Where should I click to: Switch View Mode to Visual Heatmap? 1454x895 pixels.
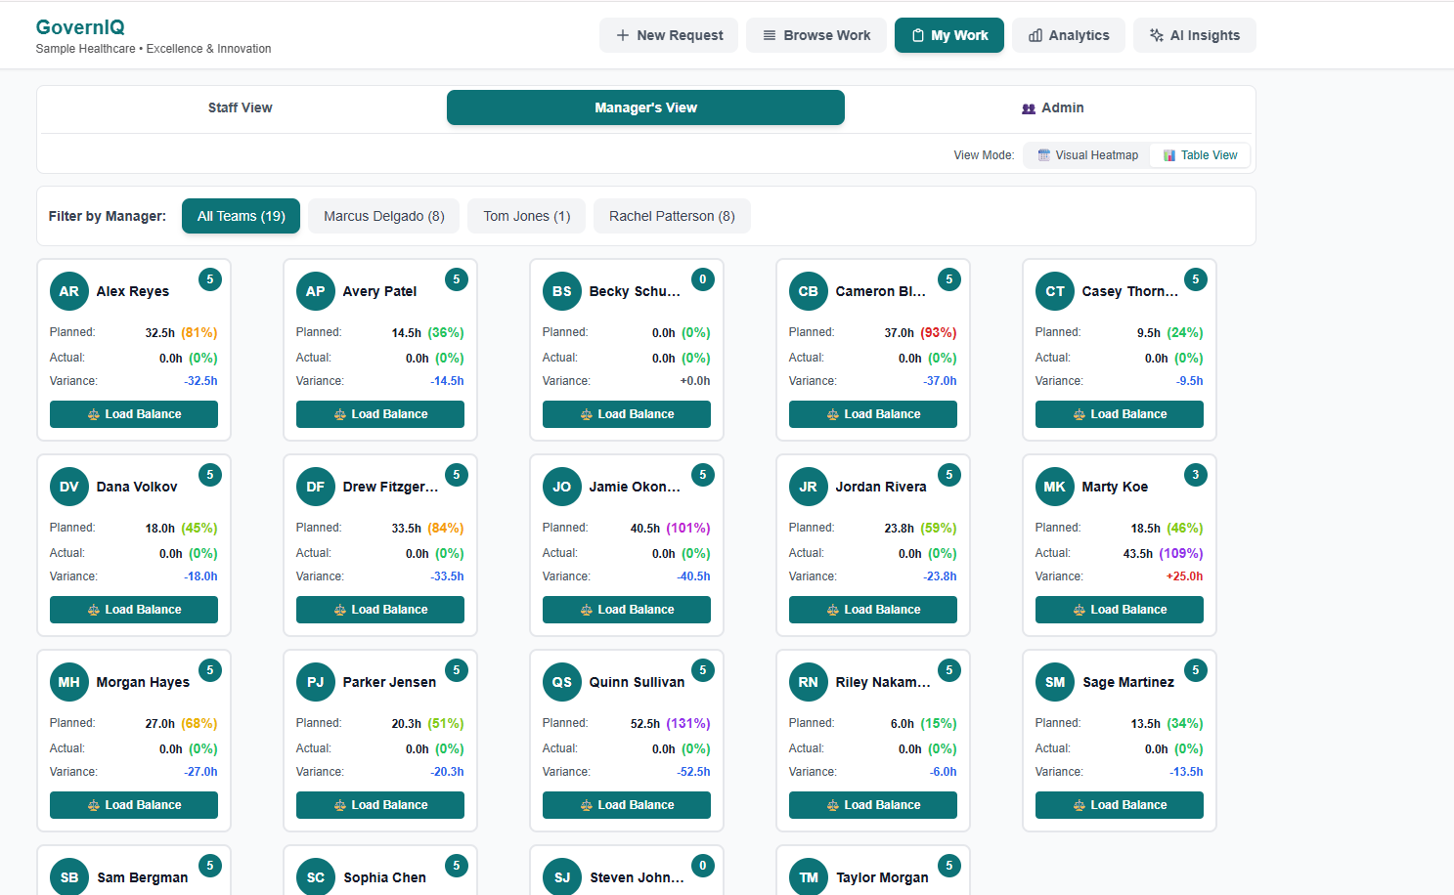(1085, 154)
